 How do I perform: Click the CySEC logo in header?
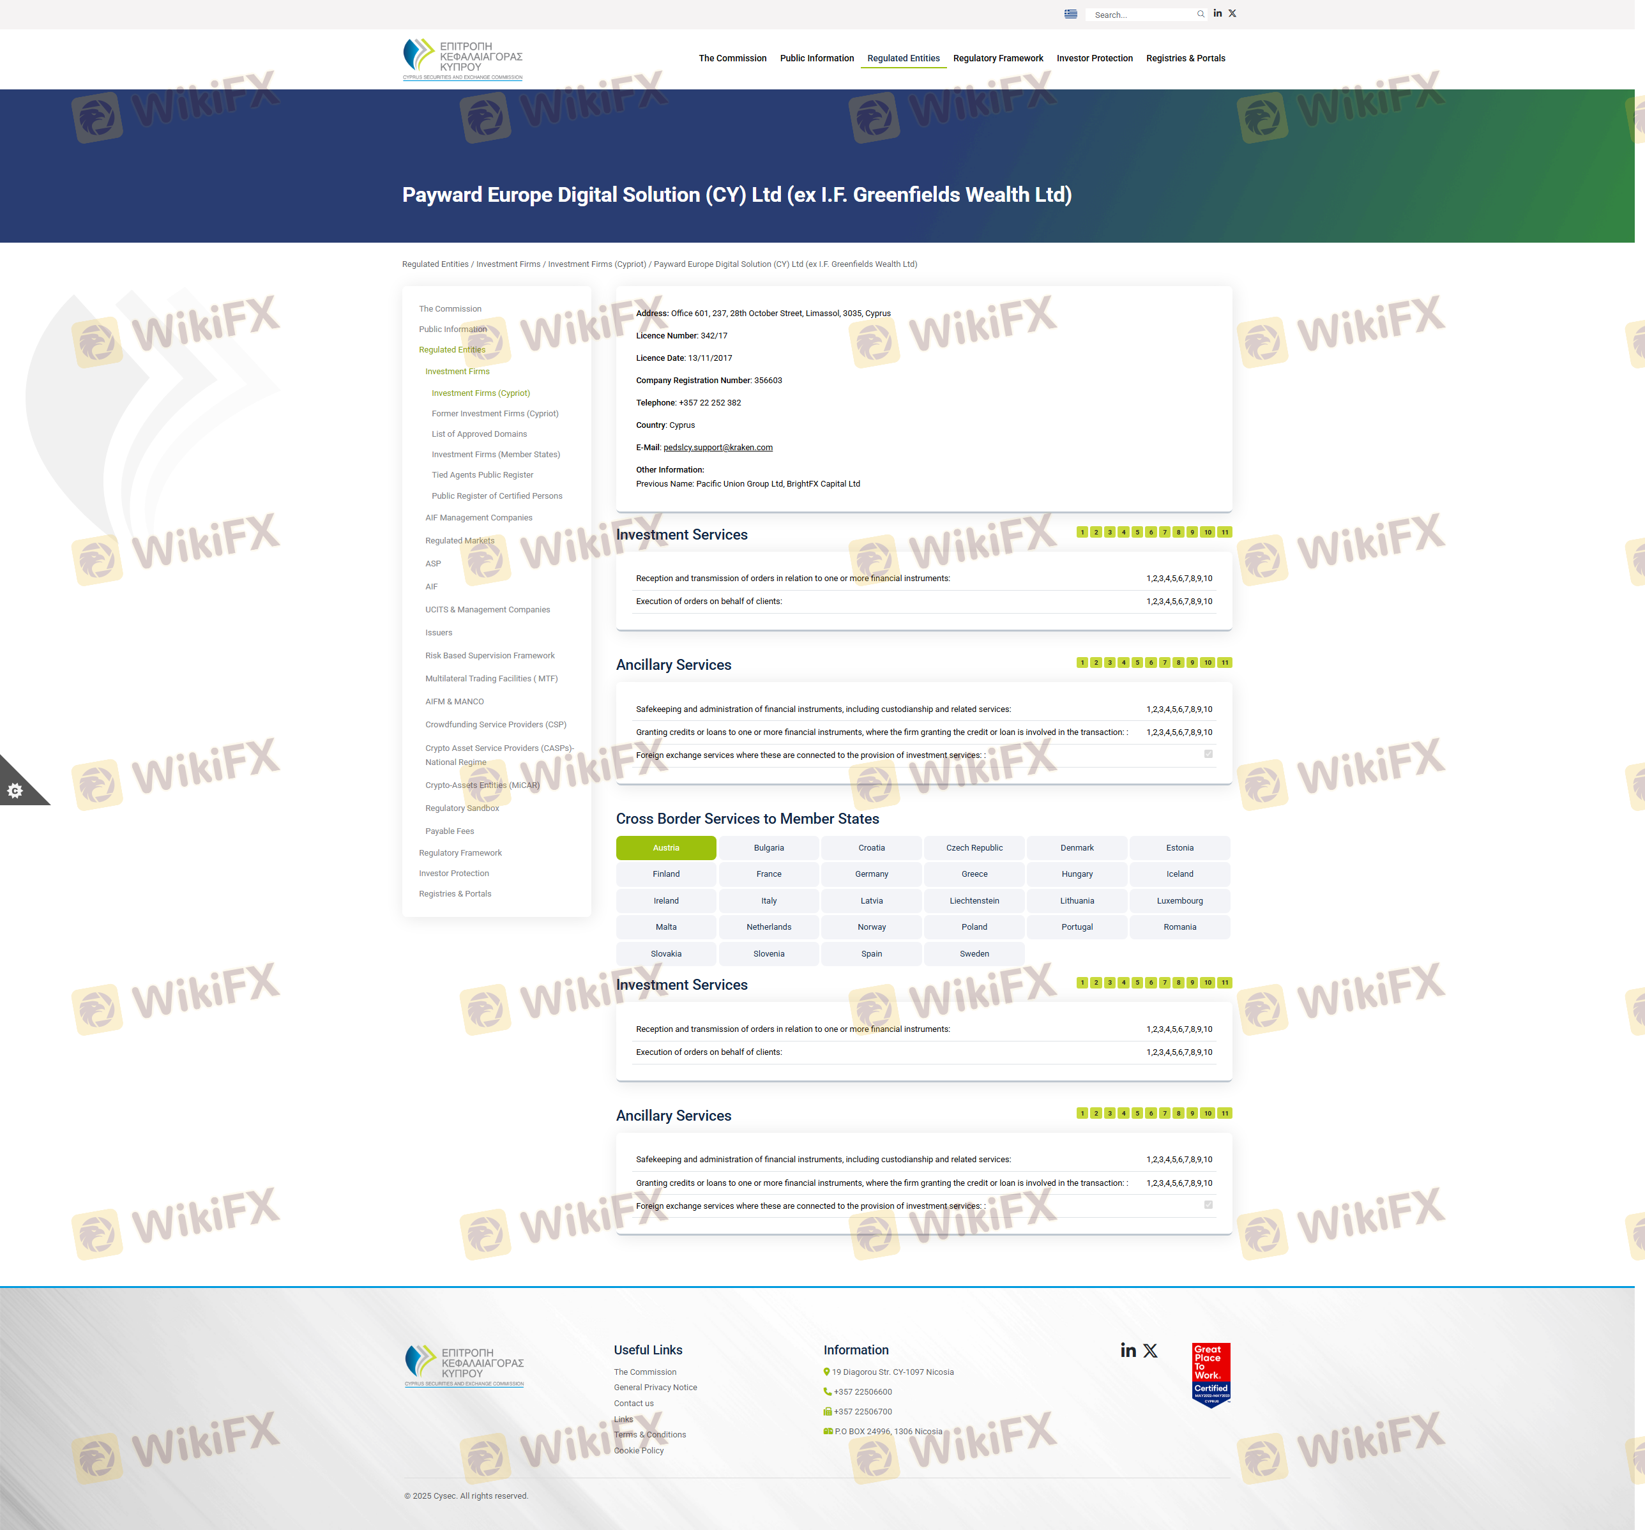pos(462,59)
